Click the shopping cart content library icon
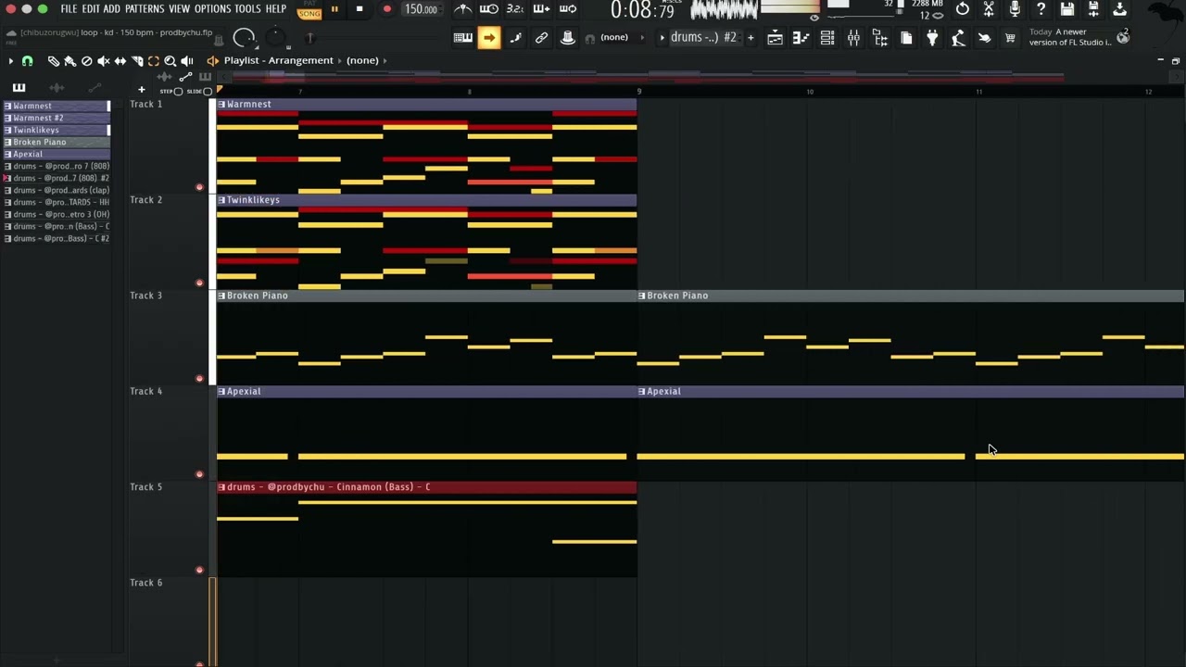This screenshot has height=667, width=1186. tap(1010, 38)
